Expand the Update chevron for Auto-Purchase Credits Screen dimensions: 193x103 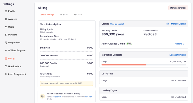[184, 44]
